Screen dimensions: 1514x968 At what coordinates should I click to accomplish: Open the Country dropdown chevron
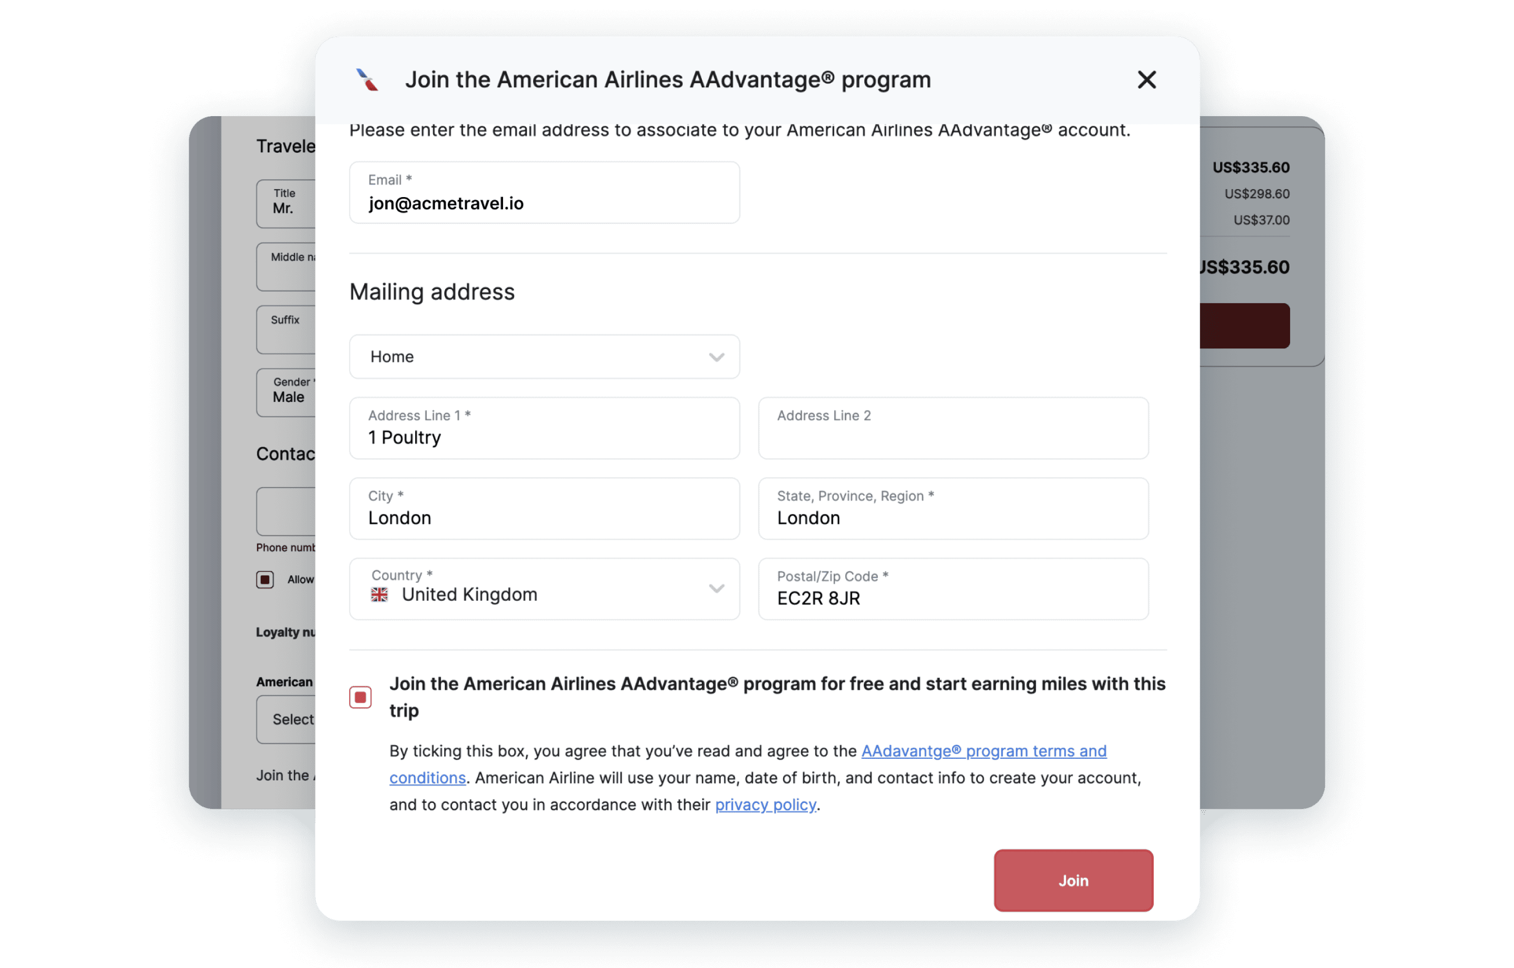point(716,589)
